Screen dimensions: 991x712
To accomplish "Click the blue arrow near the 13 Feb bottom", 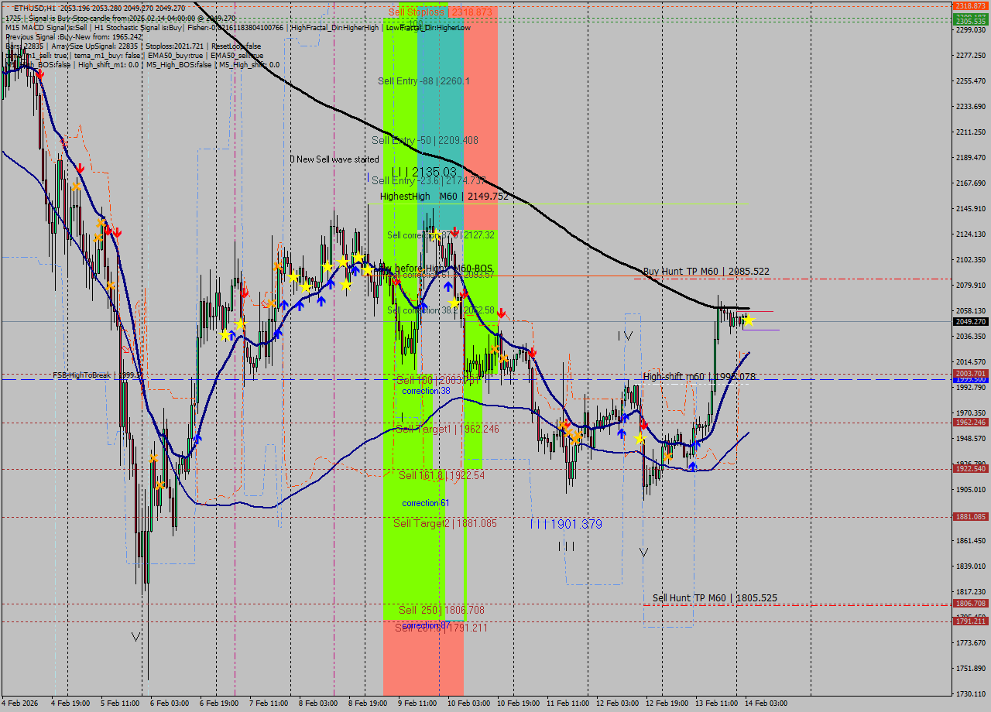I will pos(693,466).
